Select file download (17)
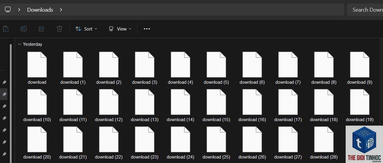This screenshot has height=163, width=383. click(x=288, y=106)
